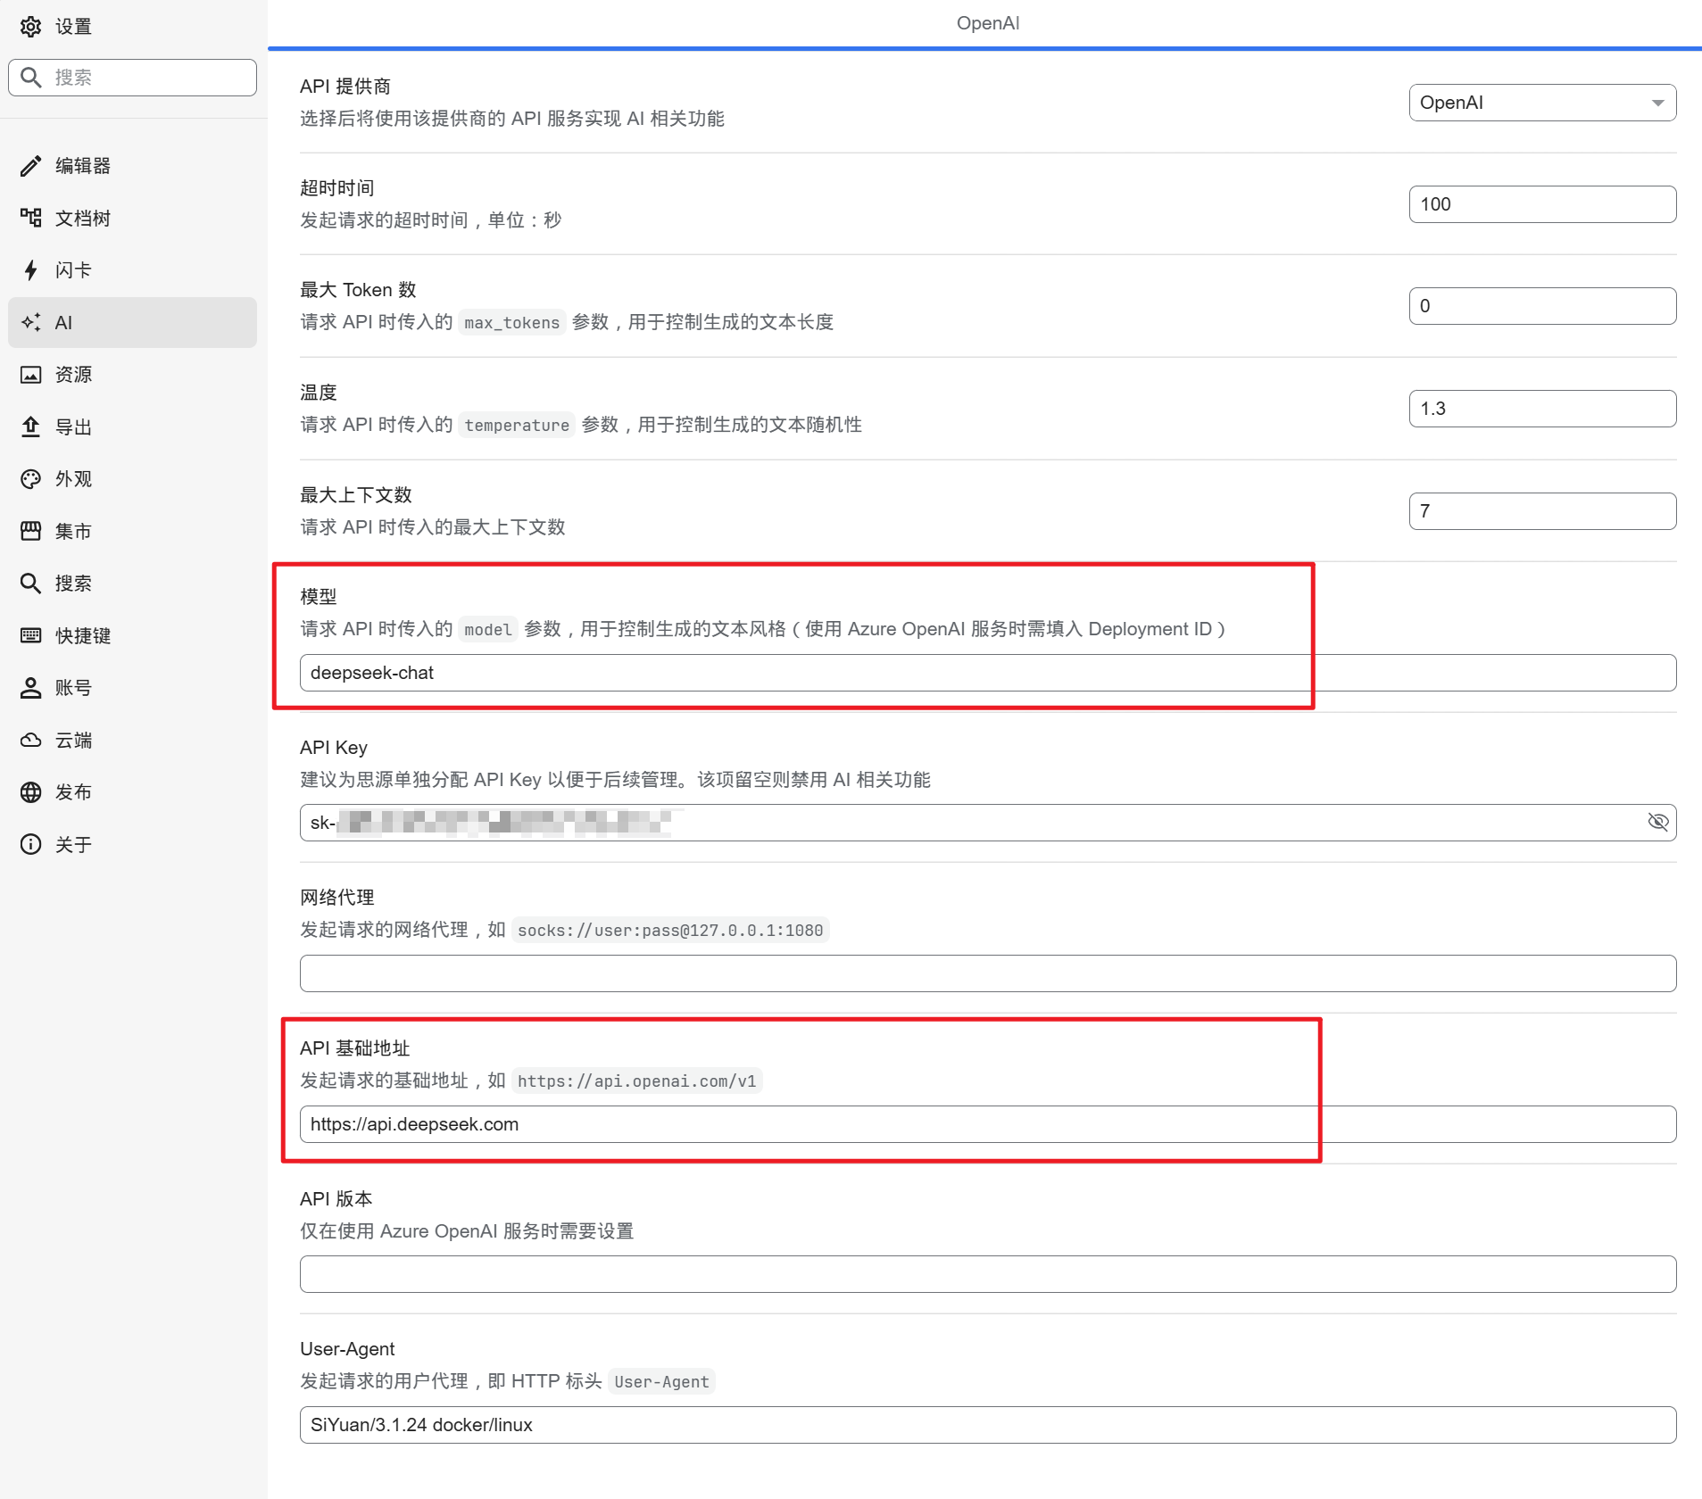Open 资源 settings section
Image resolution: width=1702 pixels, height=1499 pixels.
[132, 375]
